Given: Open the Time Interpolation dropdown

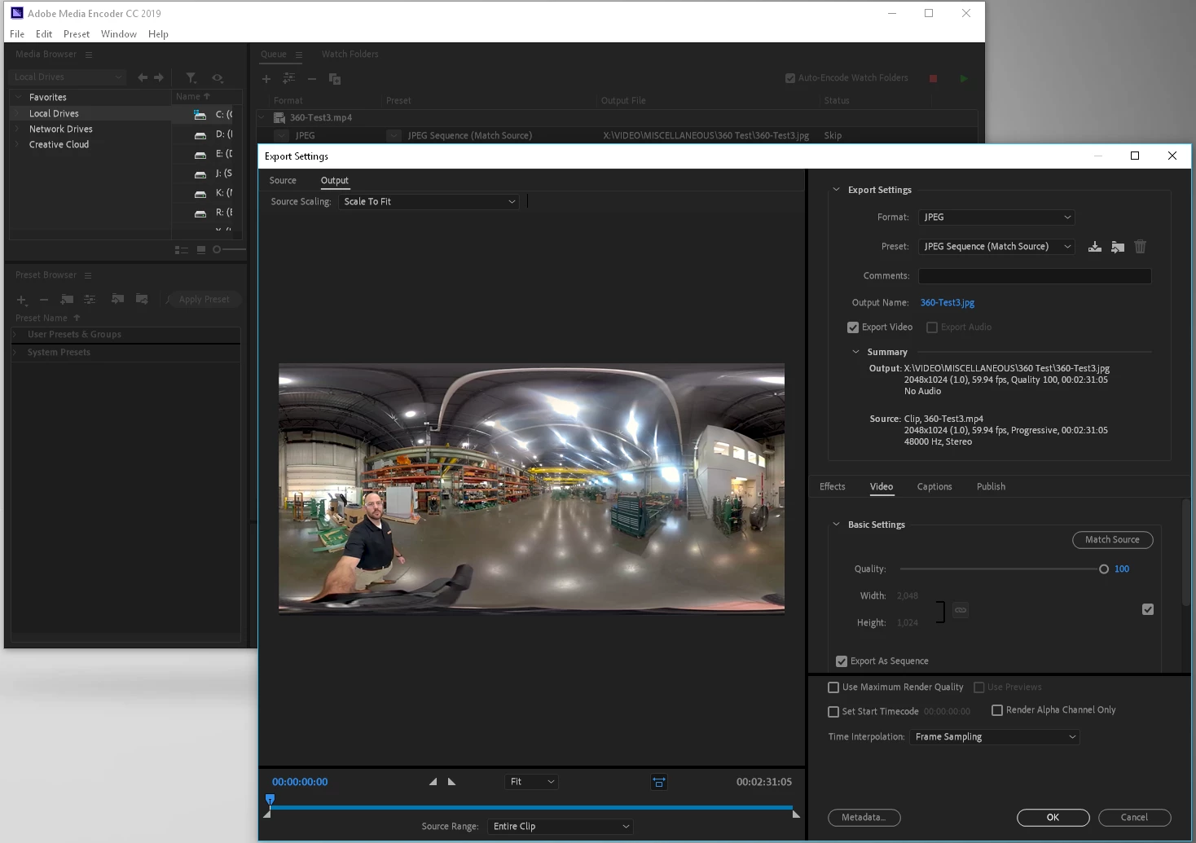Looking at the screenshot, I should 994,737.
